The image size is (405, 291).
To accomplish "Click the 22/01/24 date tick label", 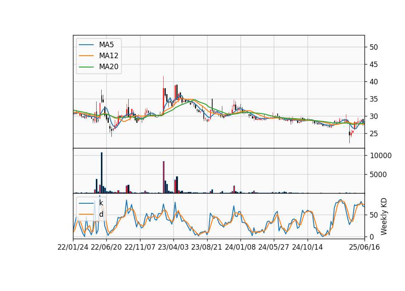I will coord(73,247).
